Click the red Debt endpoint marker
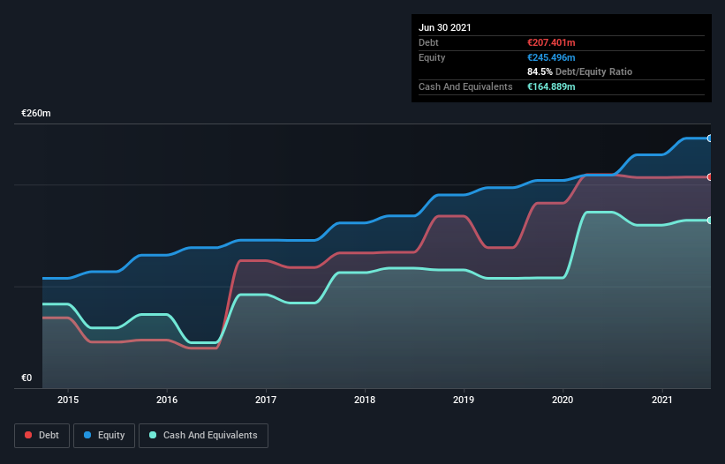The image size is (725, 464). [710, 176]
